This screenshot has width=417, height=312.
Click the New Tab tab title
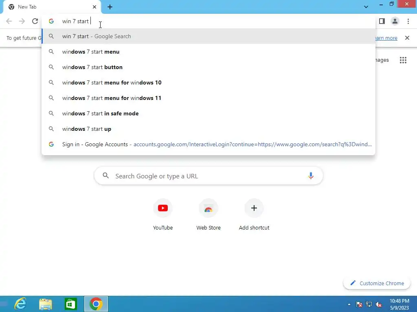point(27,7)
